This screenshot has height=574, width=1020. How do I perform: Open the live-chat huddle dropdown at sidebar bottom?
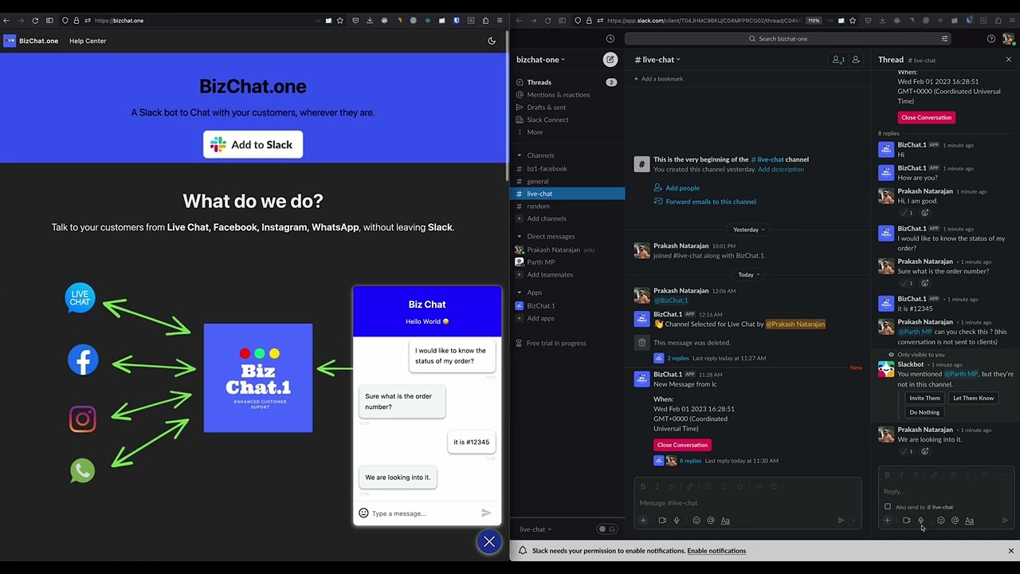point(535,529)
